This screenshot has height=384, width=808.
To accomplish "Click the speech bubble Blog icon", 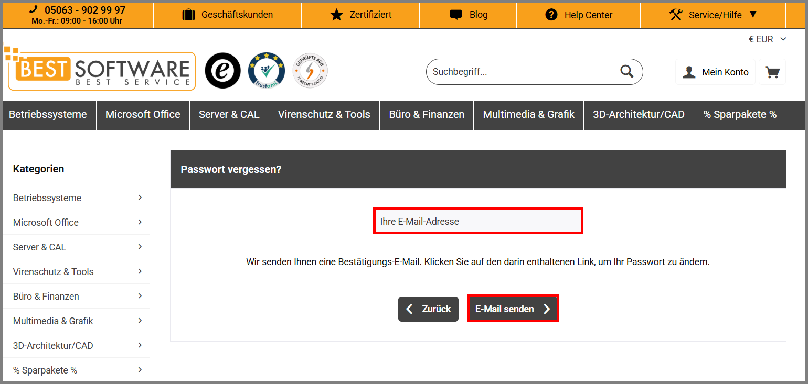I will [456, 15].
